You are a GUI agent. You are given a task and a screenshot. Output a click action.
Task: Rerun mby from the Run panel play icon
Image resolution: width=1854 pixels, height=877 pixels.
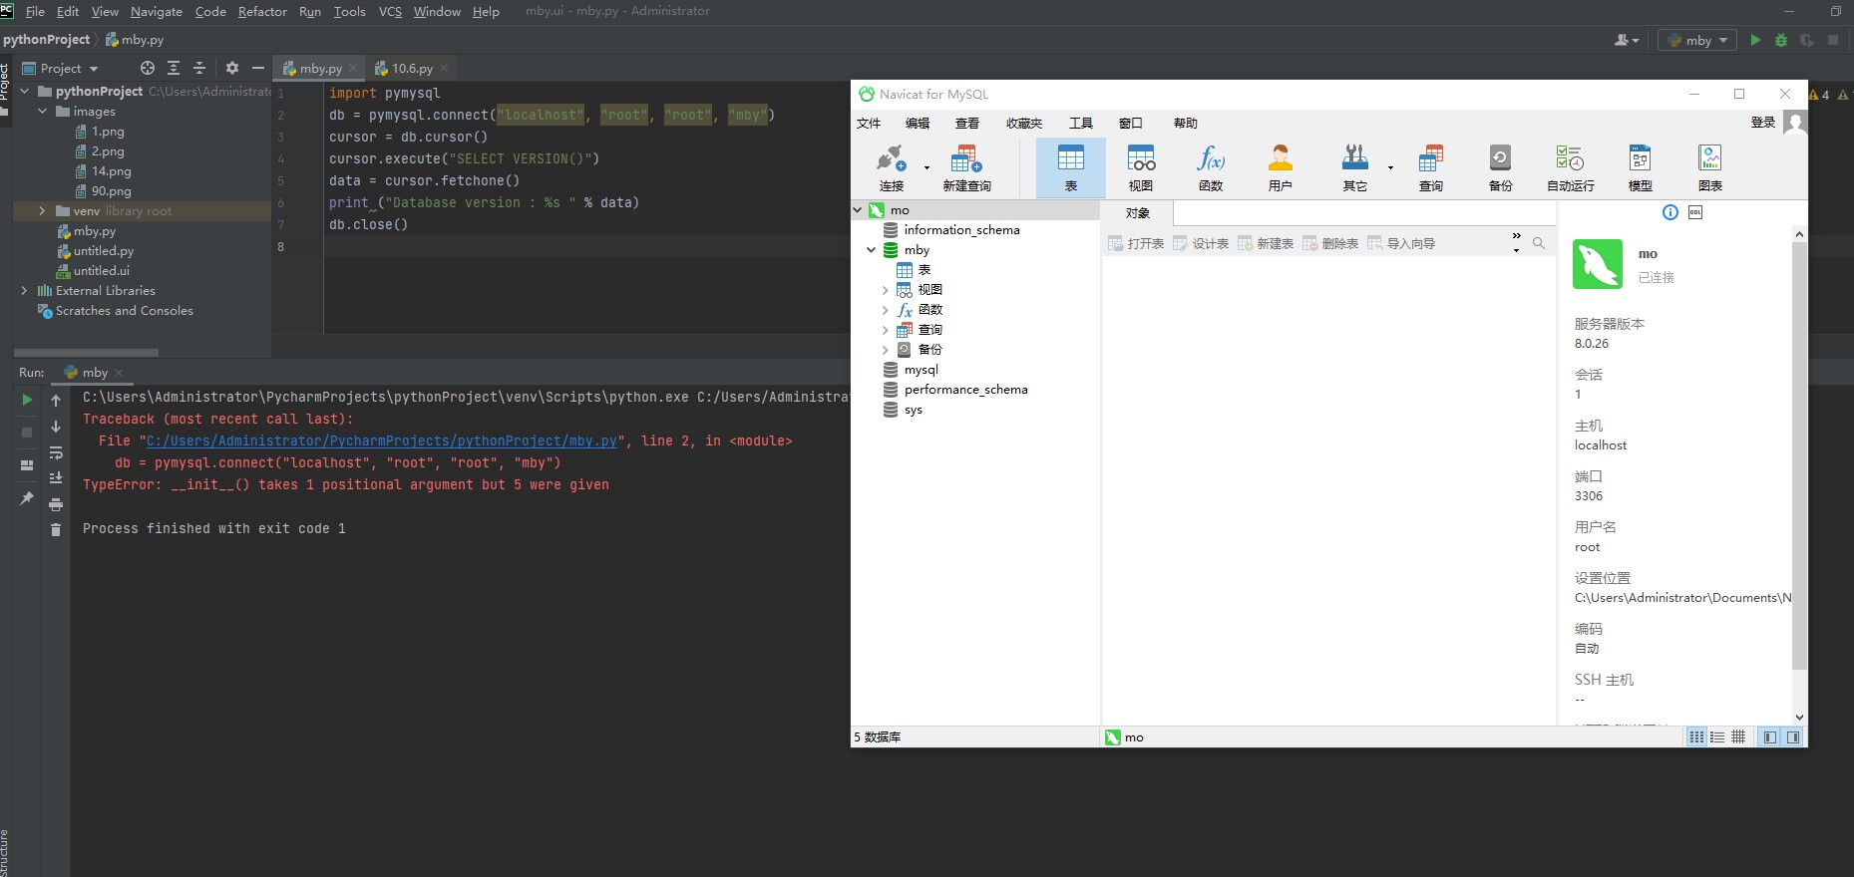click(27, 400)
